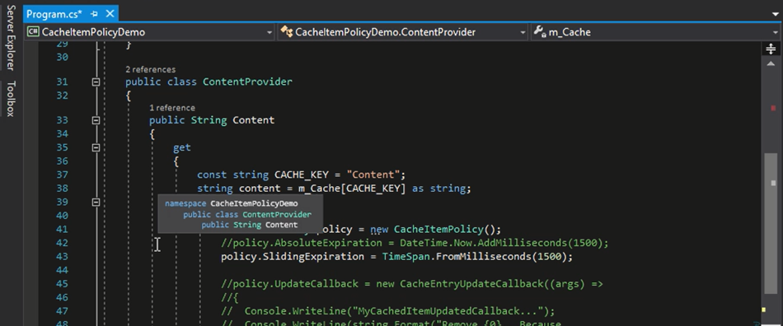
Task: Open the Toolbox side panel
Action: (11, 99)
